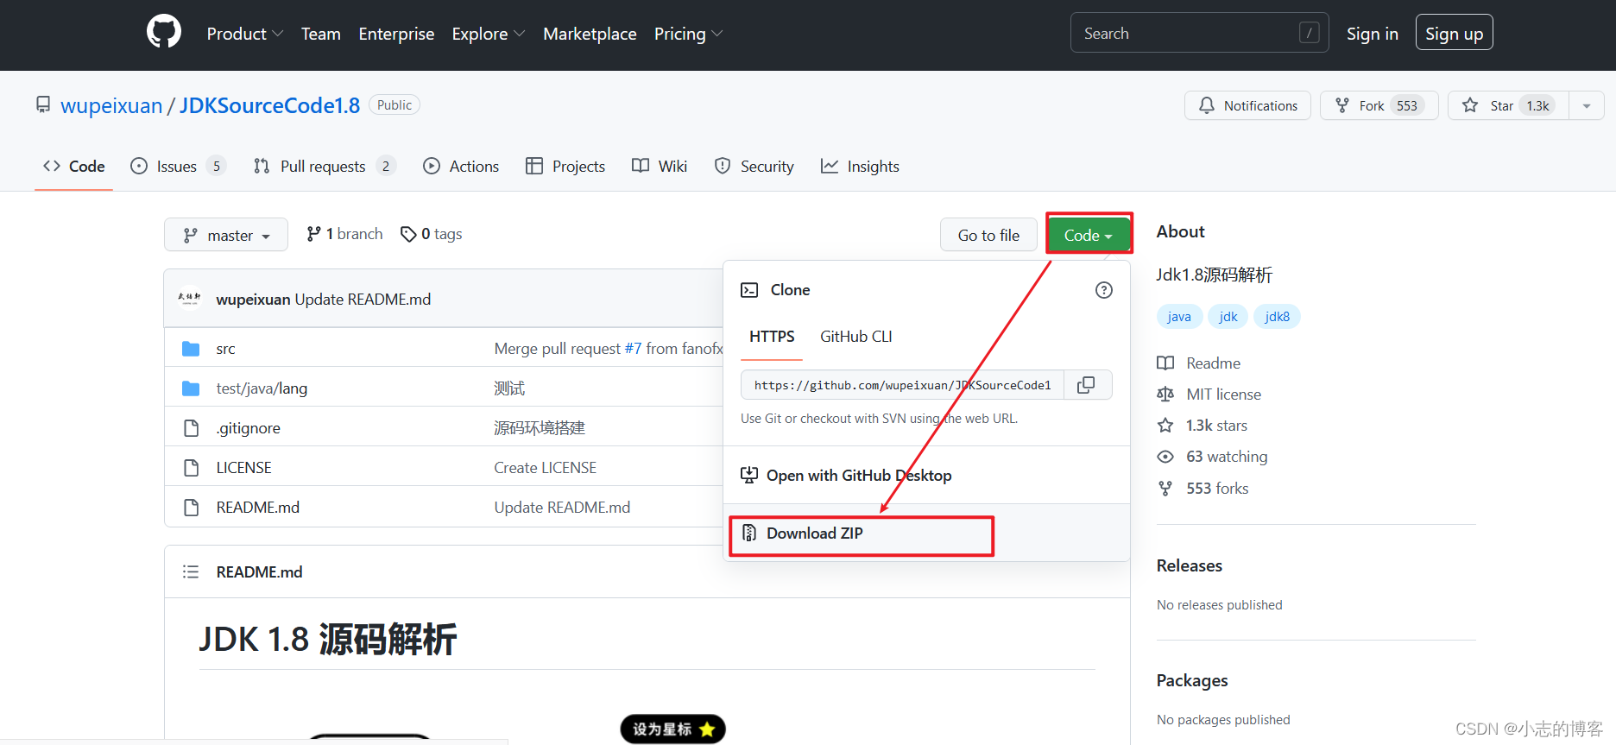
Task: Toggle the green Code dropdown button
Action: click(1088, 235)
